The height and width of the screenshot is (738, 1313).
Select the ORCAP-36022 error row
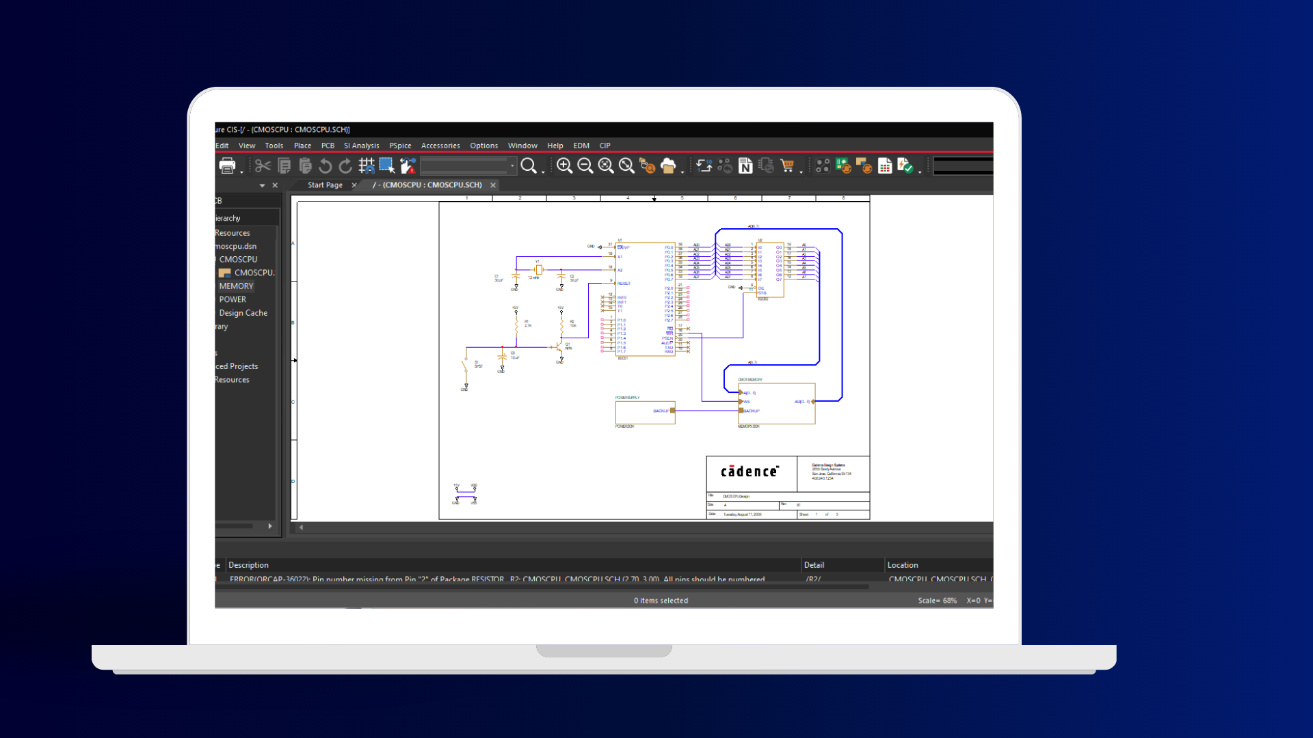[604, 579]
